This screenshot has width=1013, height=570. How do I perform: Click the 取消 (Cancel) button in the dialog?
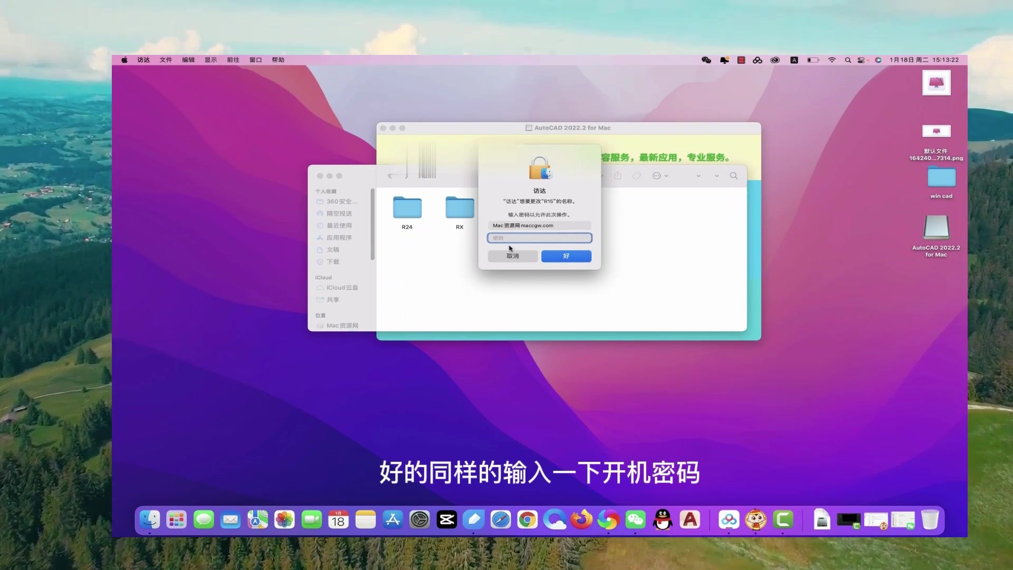512,256
